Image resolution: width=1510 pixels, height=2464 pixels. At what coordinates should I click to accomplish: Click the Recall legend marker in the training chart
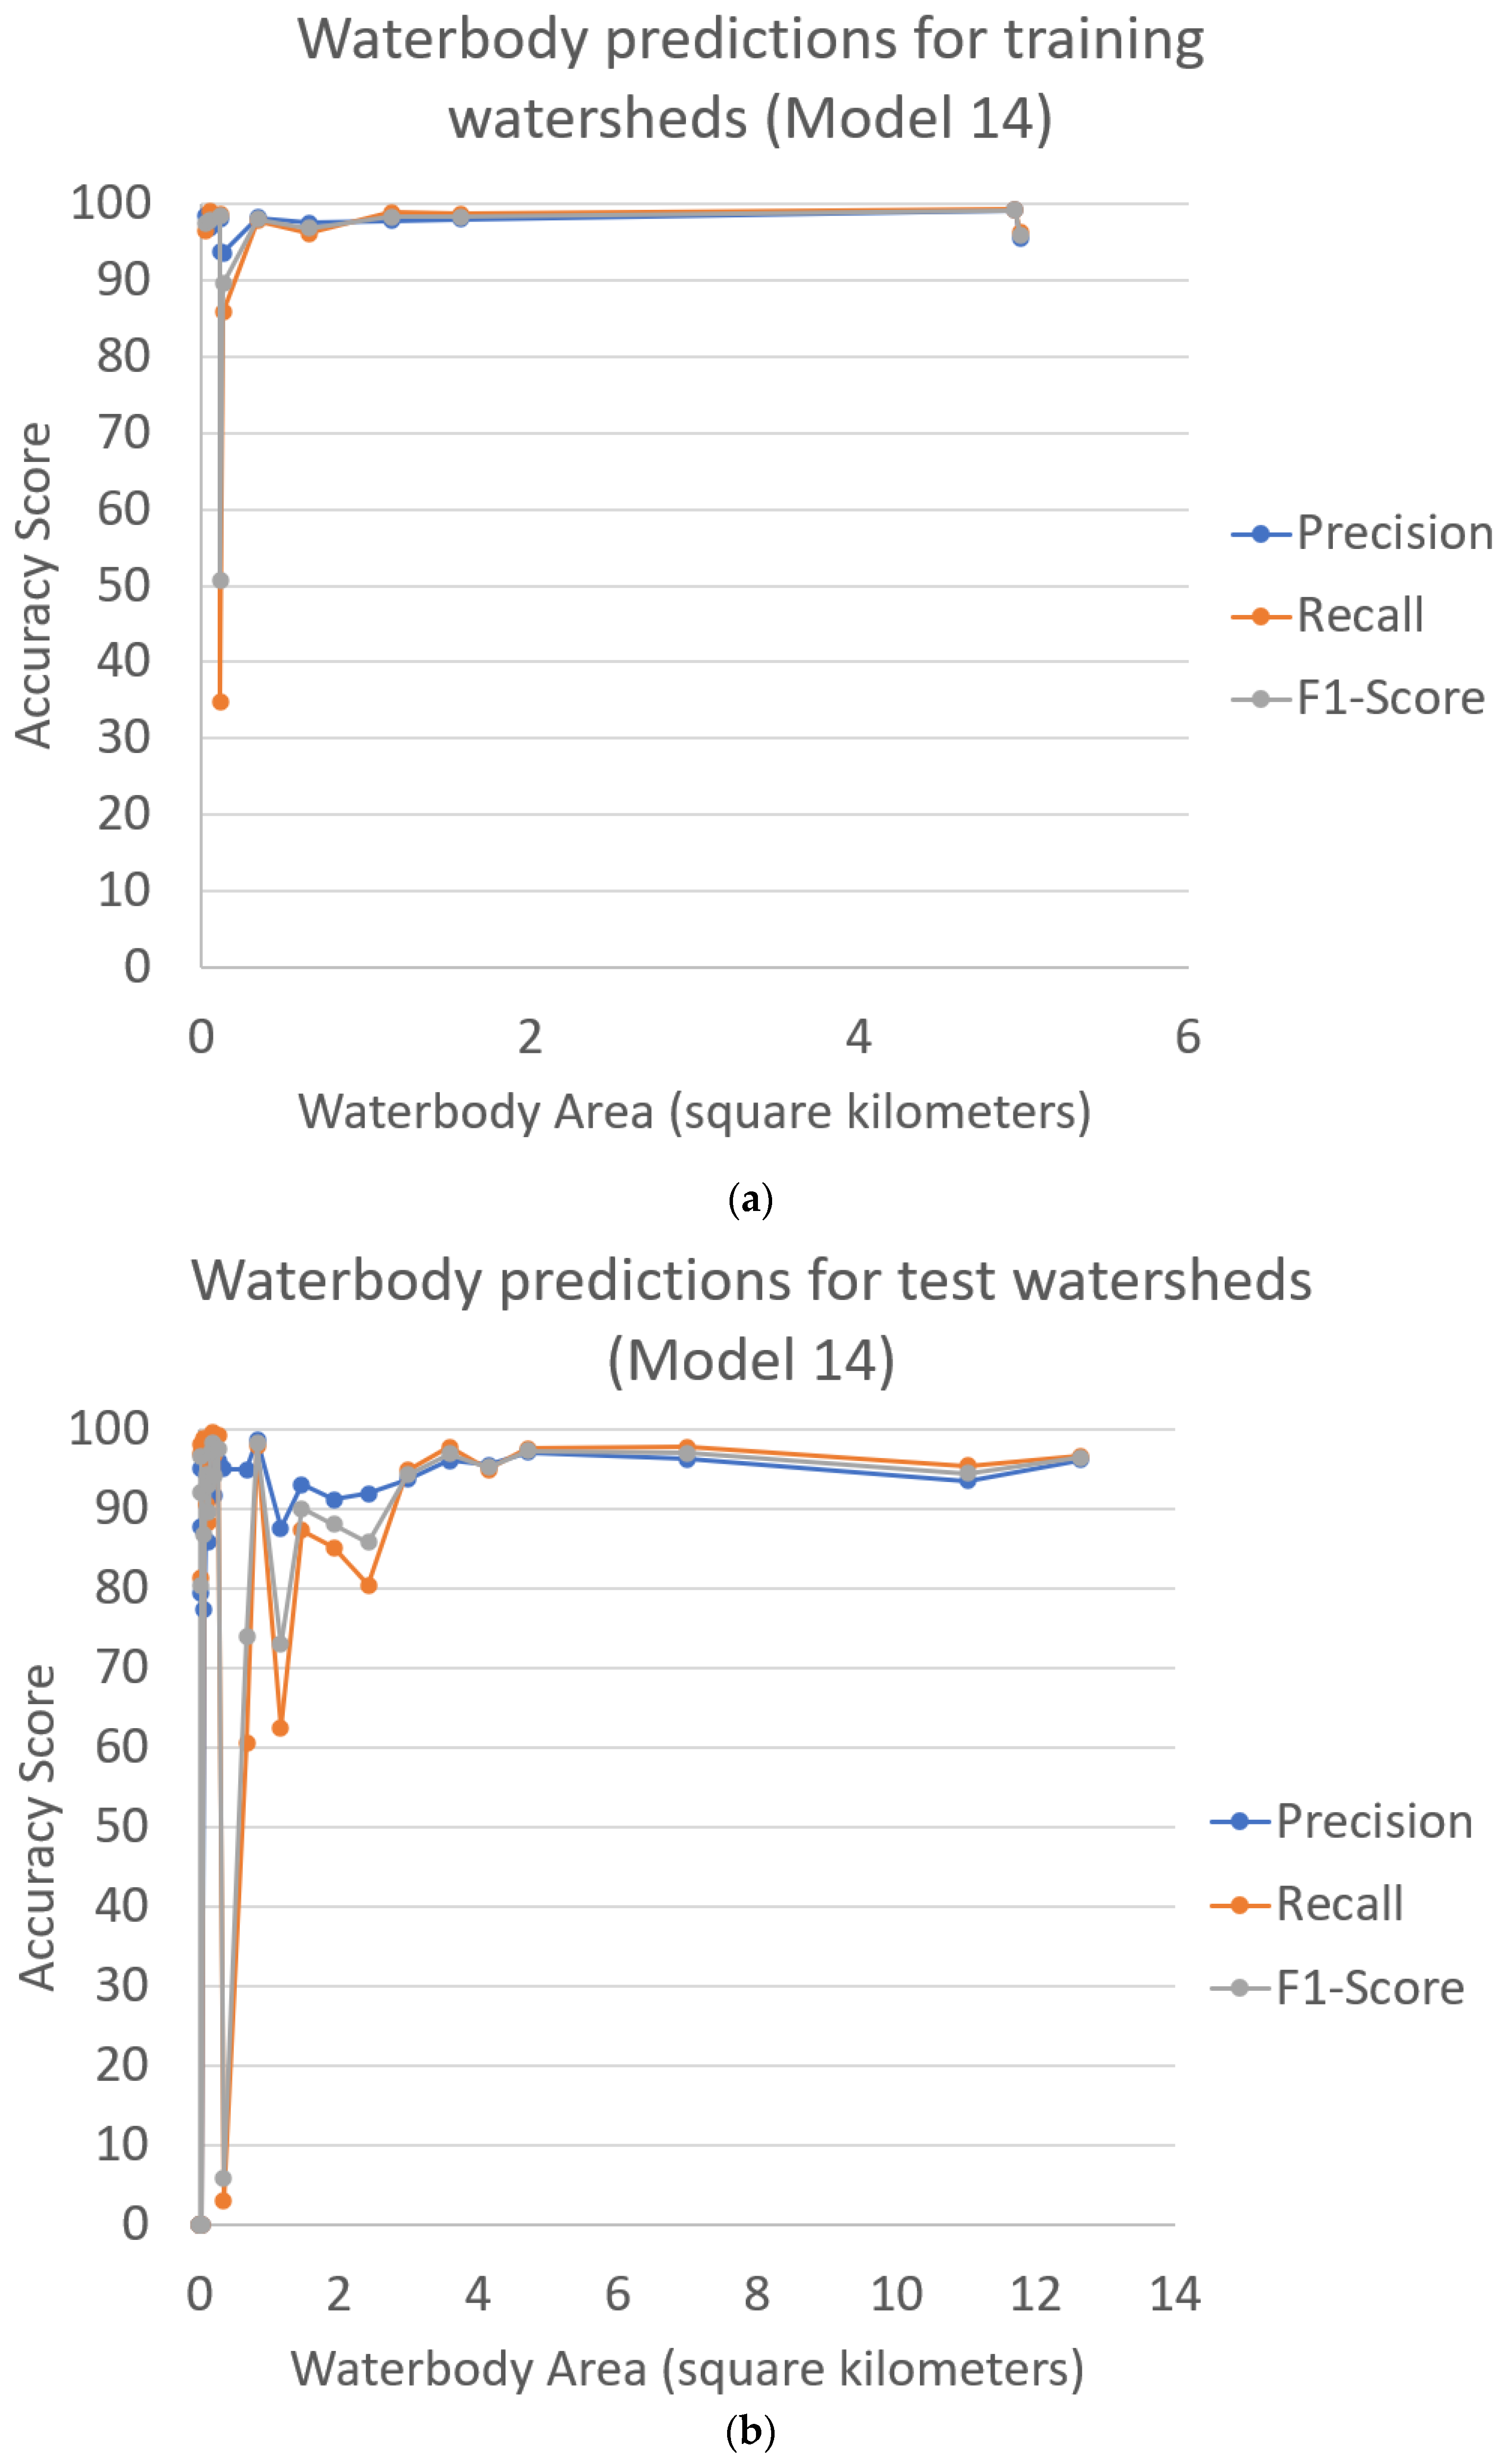pos(1260,616)
